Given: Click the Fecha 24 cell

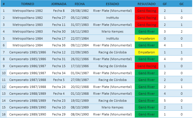Looking at the screenshot, I should coord(59,87).
